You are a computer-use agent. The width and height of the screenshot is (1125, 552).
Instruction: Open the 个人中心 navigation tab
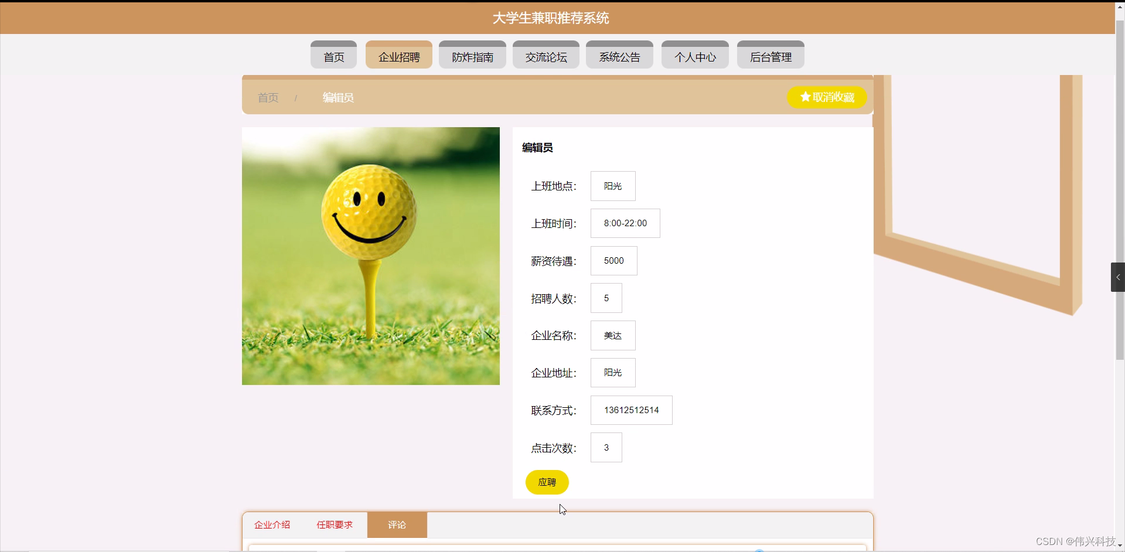point(694,56)
